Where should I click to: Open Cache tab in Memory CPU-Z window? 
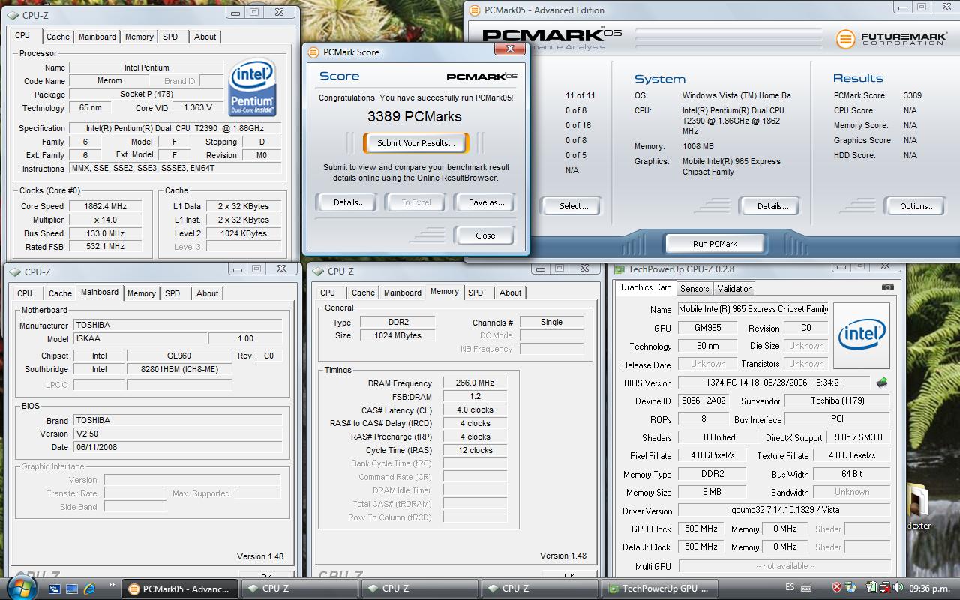[x=363, y=292]
